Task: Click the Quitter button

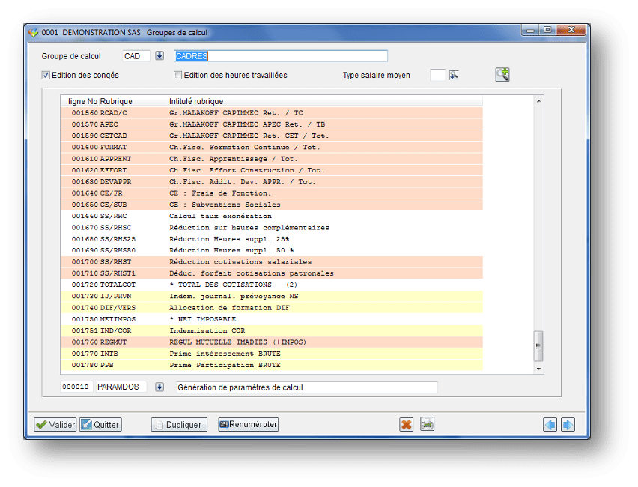Action: click(x=100, y=425)
